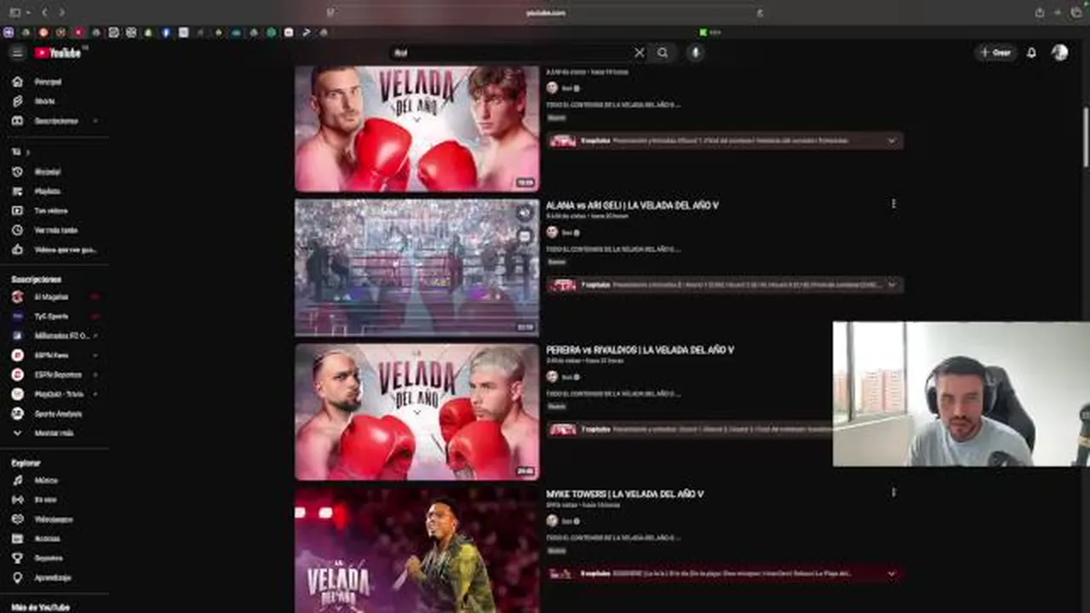The height and width of the screenshot is (613, 1090).
Task: Click the magnifier search button
Action: 663,53
